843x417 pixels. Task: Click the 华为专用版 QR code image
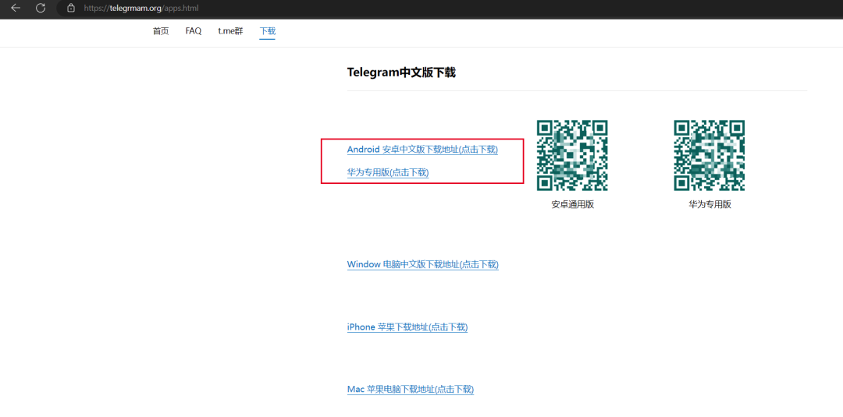(710, 155)
